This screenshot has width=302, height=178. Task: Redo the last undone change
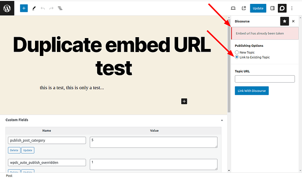[x=51, y=8]
